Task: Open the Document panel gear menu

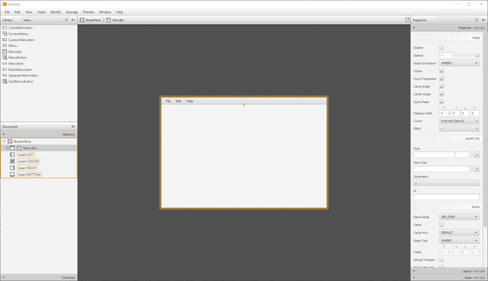Action: [73, 126]
